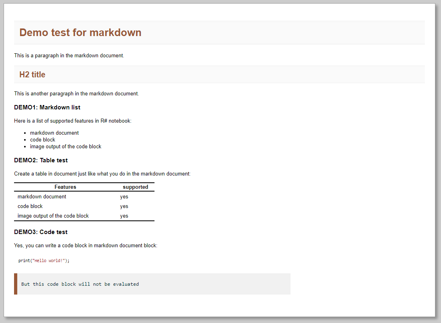Click the "Demo test for markdown" main heading
Viewport: 441px width, 323px height.
pyautogui.click(x=80, y=32)
